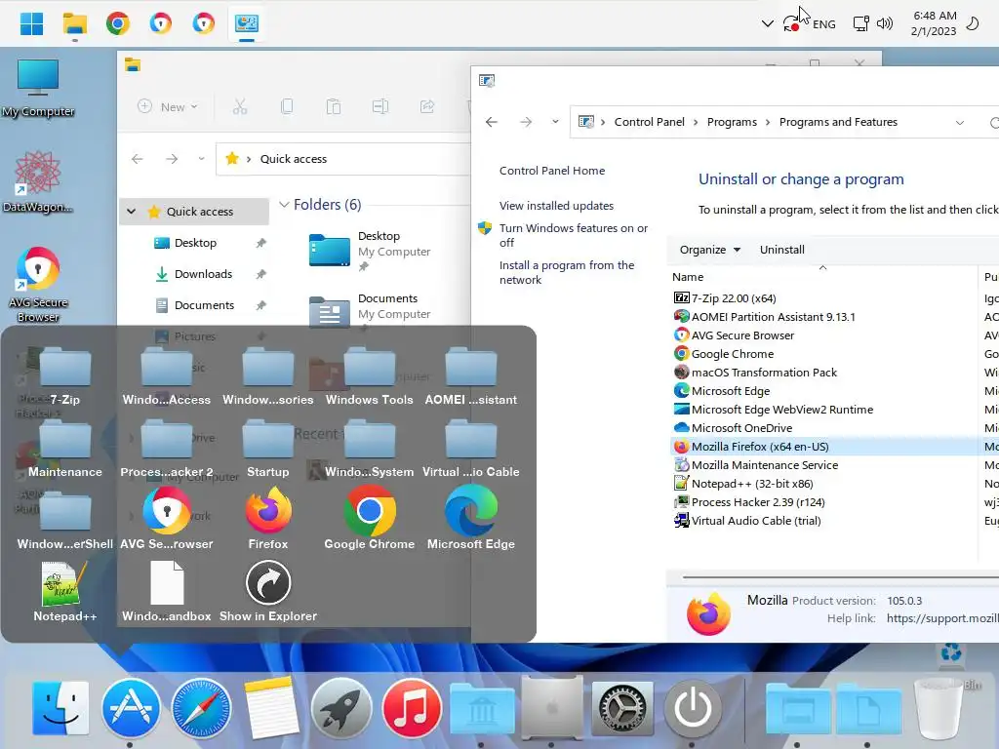Click the Paste icon in Explorer toolbar
999x749 pixels.
pyautogui.click(x=334, y=107)
